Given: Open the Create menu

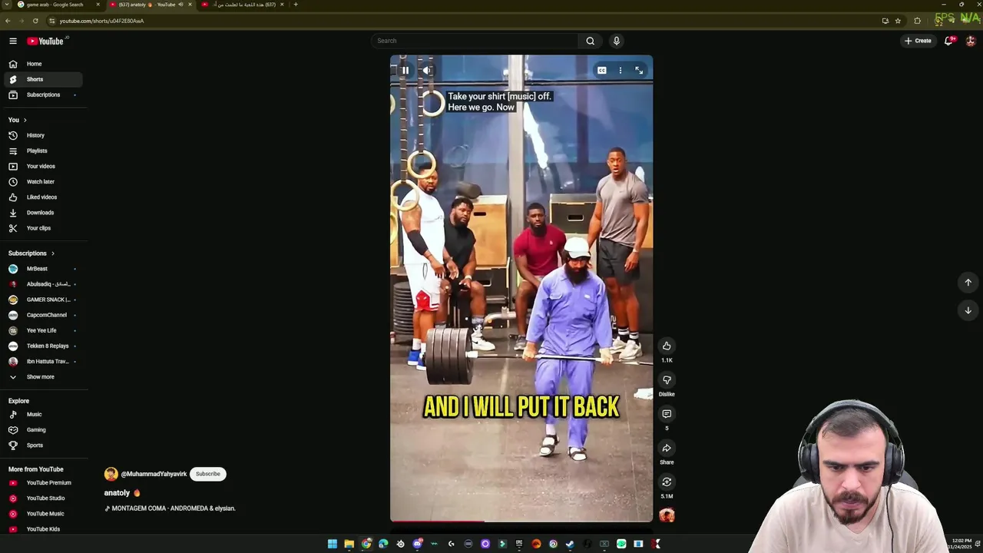Looking at the screenshot, I should (918, 41).
